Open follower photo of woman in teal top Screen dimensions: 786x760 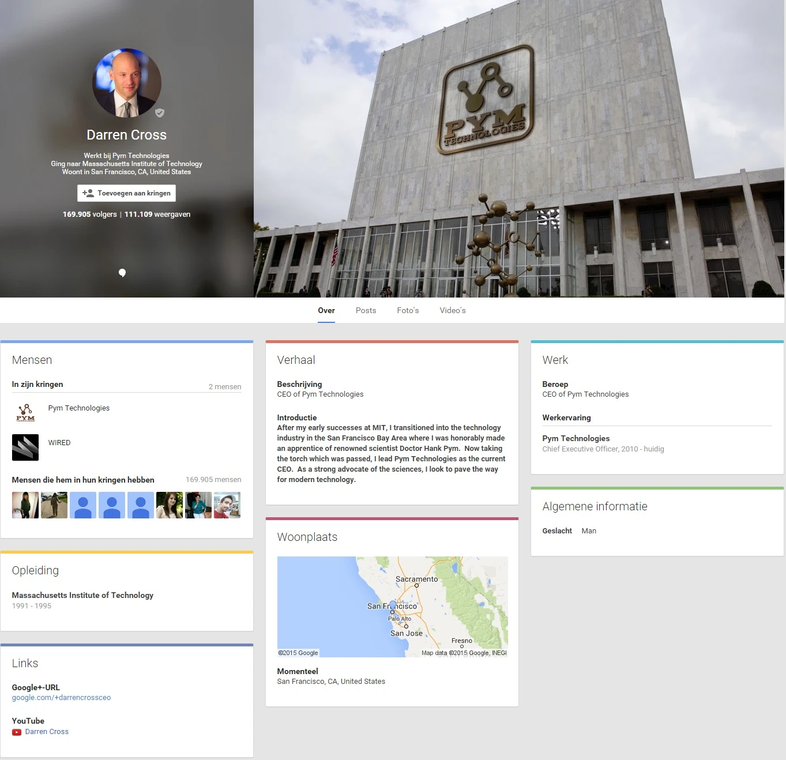(198, 505)
